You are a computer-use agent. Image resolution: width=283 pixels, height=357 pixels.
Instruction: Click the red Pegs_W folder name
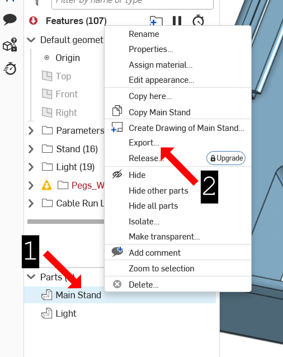(x=88, y=185)
